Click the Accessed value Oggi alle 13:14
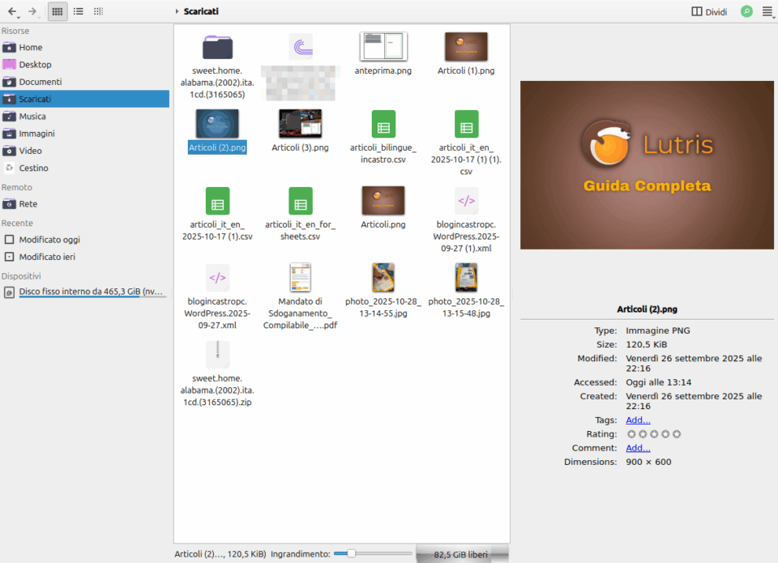 [658, 382]
